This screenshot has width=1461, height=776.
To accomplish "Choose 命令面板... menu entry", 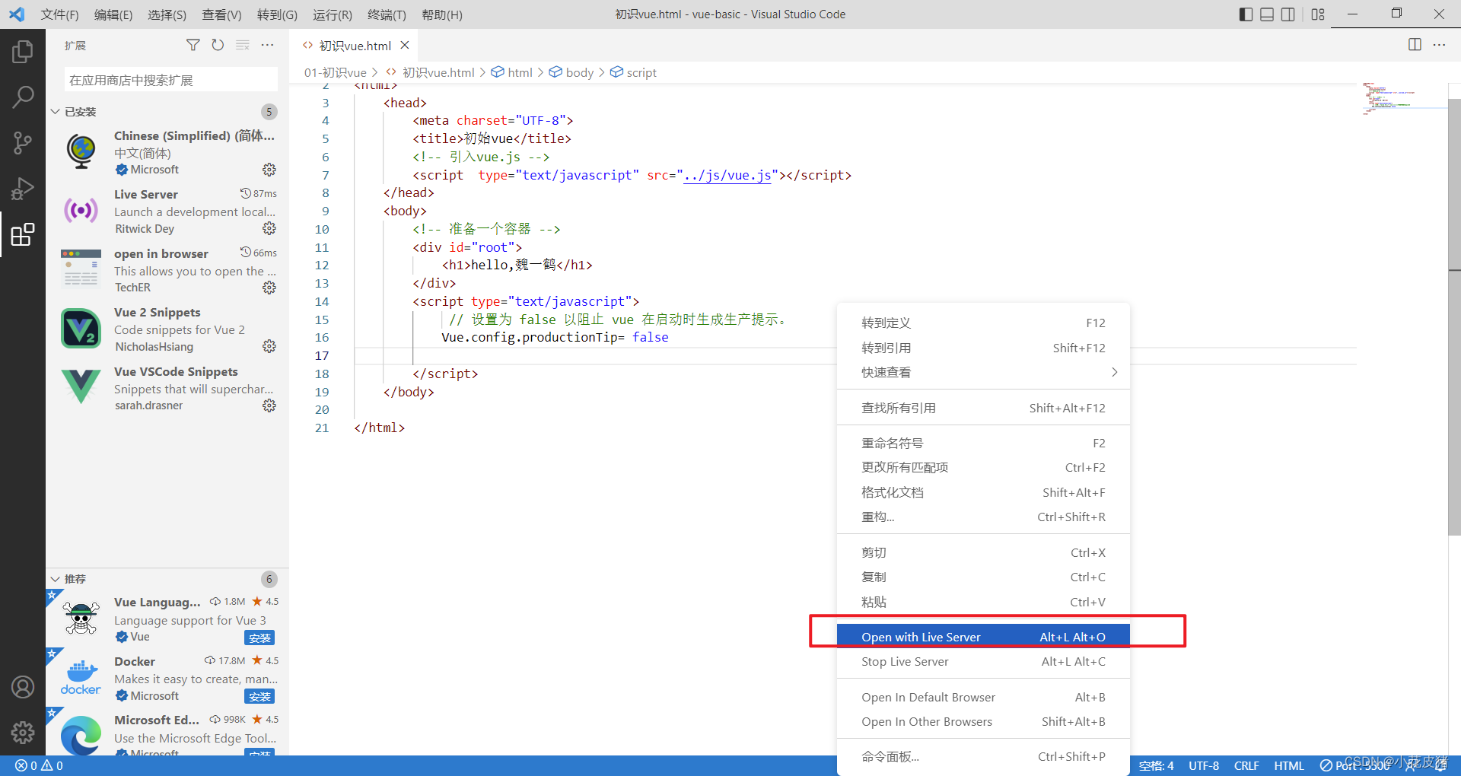I will coord(983,756).
